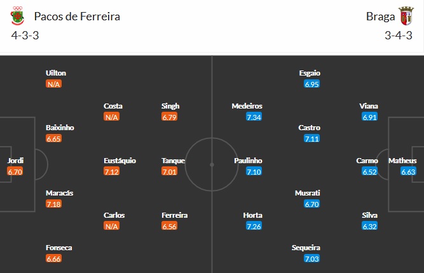Image resolution: width=424 pixels, height=273 pixels.
Task: Select goalkeeper Matheus on the pitch
Action: point(408,161)
